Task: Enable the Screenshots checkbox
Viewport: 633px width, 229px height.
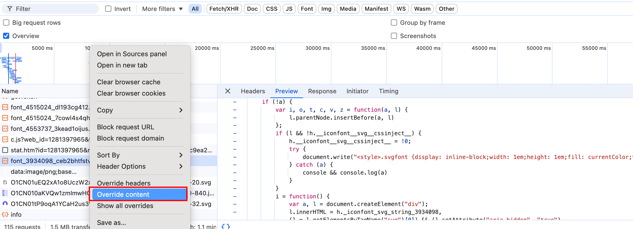Action: pyautogui.click(x=394, y=36)
